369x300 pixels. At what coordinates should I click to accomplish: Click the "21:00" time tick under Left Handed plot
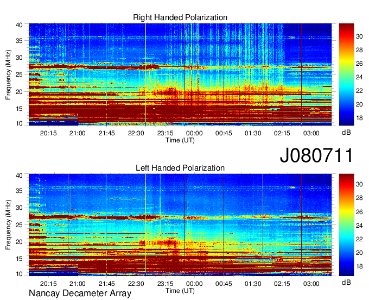click(x=78, y=284)
